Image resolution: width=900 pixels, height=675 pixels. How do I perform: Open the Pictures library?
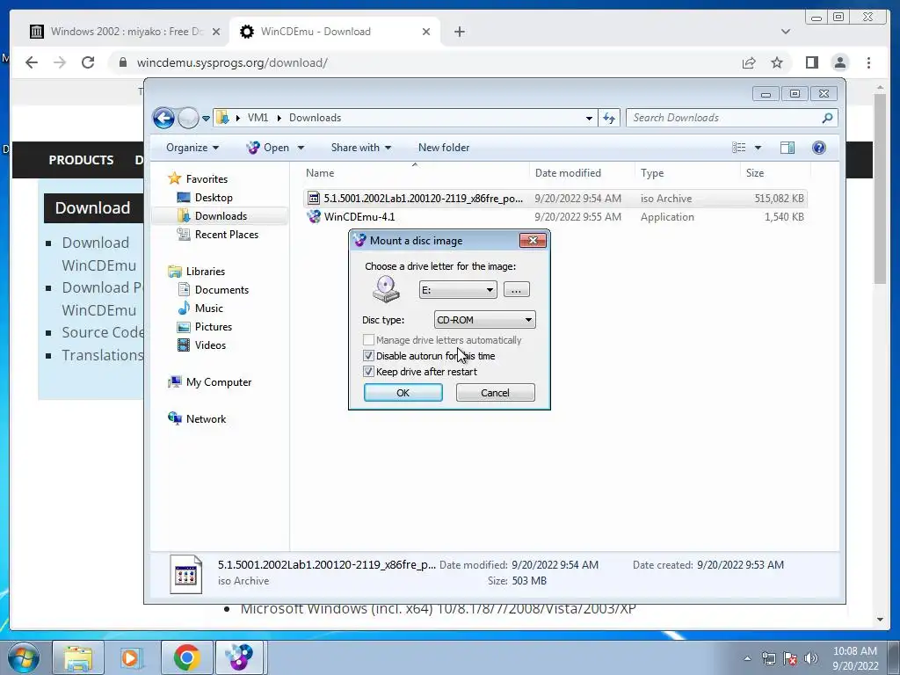tap(213, 327)
